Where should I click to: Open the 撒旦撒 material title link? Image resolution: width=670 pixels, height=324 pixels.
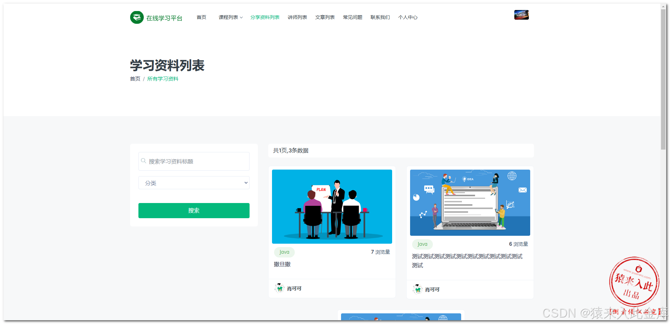[x=282, y=264]
